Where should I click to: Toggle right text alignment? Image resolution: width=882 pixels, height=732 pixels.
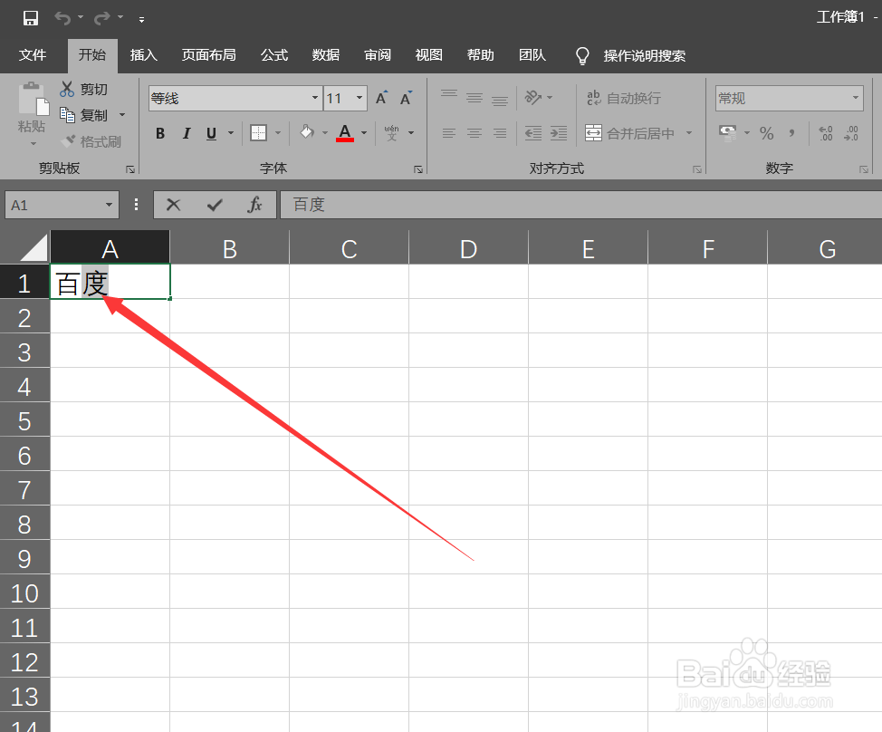point(500,133)
